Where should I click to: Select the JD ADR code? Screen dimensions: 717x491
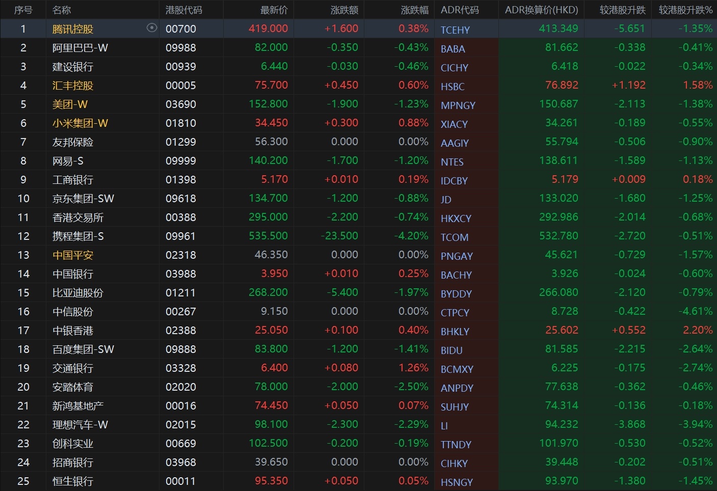click(446, 200)
